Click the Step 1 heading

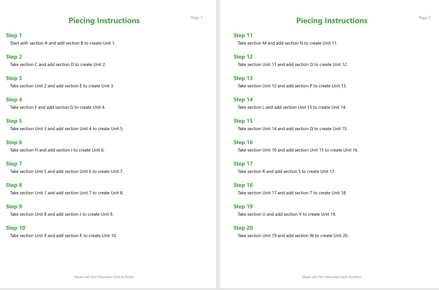[14, 35]
